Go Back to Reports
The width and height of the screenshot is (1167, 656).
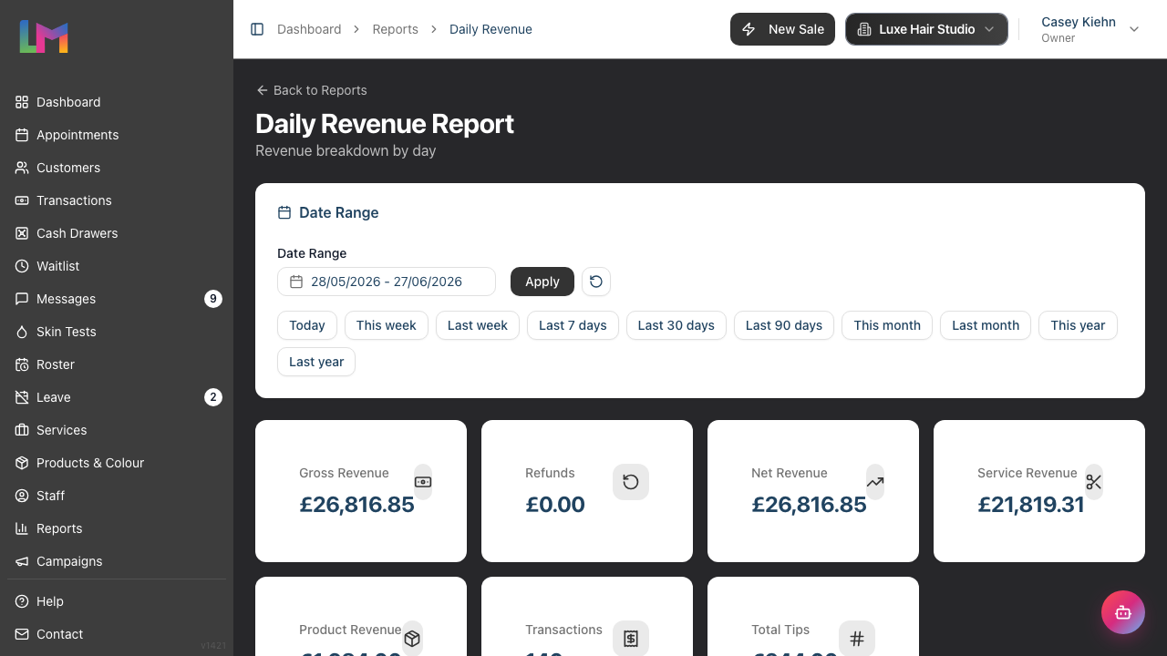tap(311, 90)
